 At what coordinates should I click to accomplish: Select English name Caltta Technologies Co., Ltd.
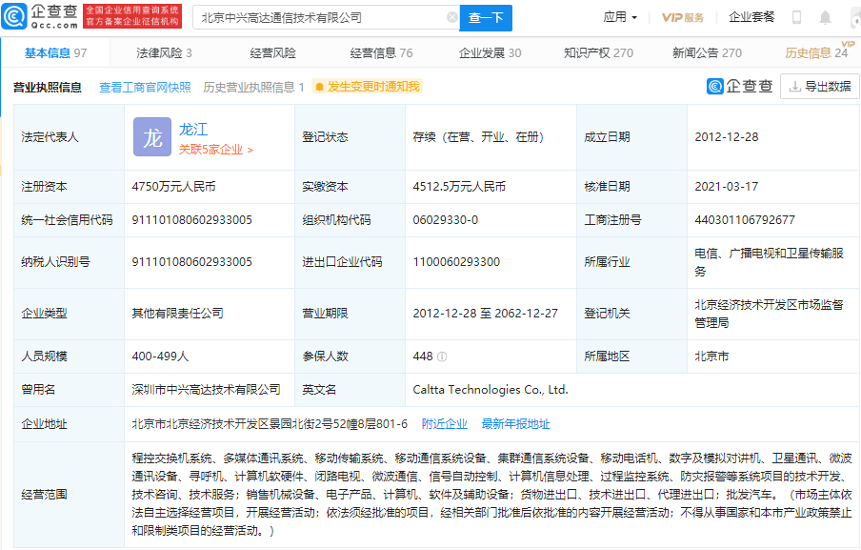tap(491, 390)
